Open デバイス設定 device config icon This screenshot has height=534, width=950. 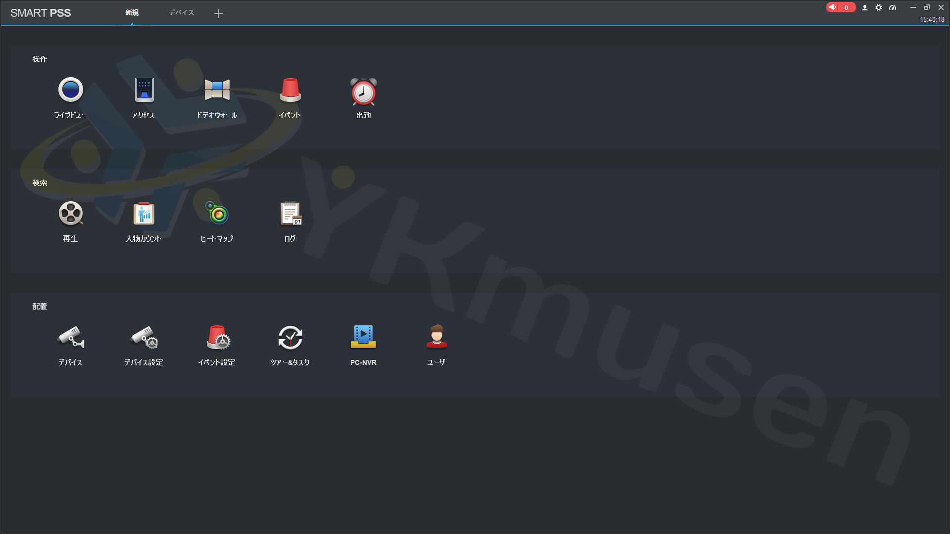click(x=143, y=338)
